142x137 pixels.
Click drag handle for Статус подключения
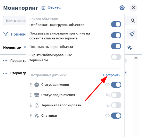(31, 95)
